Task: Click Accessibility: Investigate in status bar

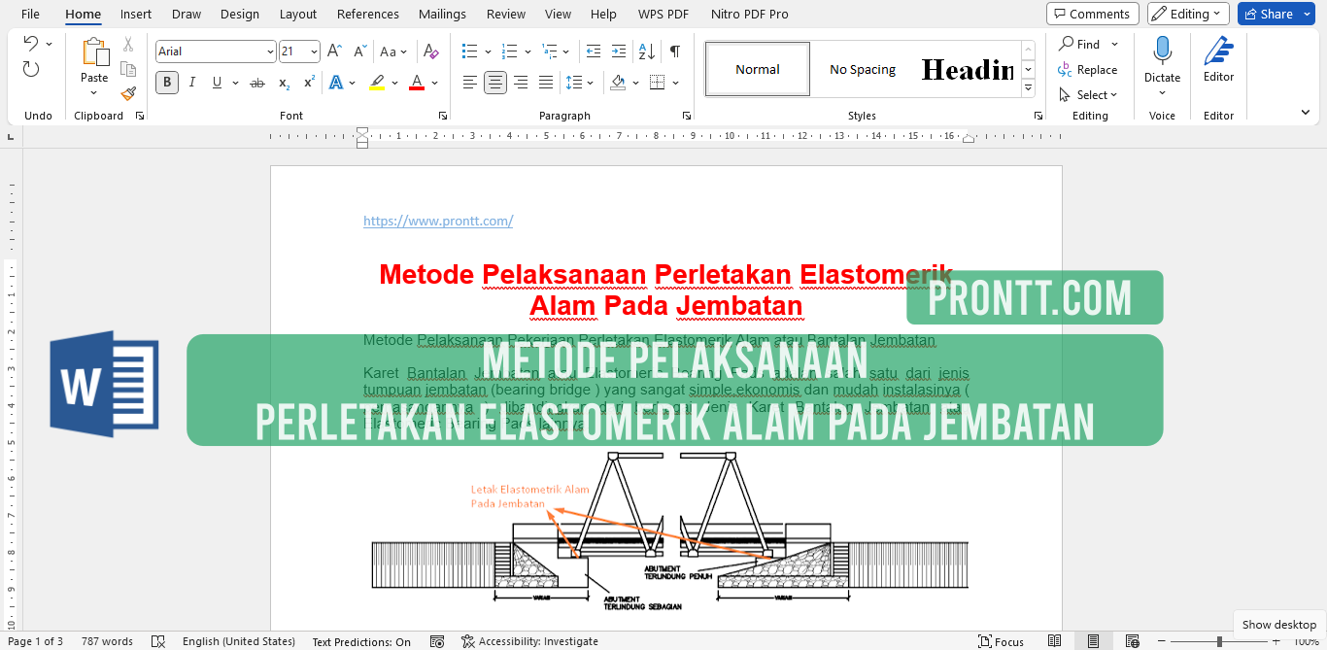Action: (x=530, y=641)
